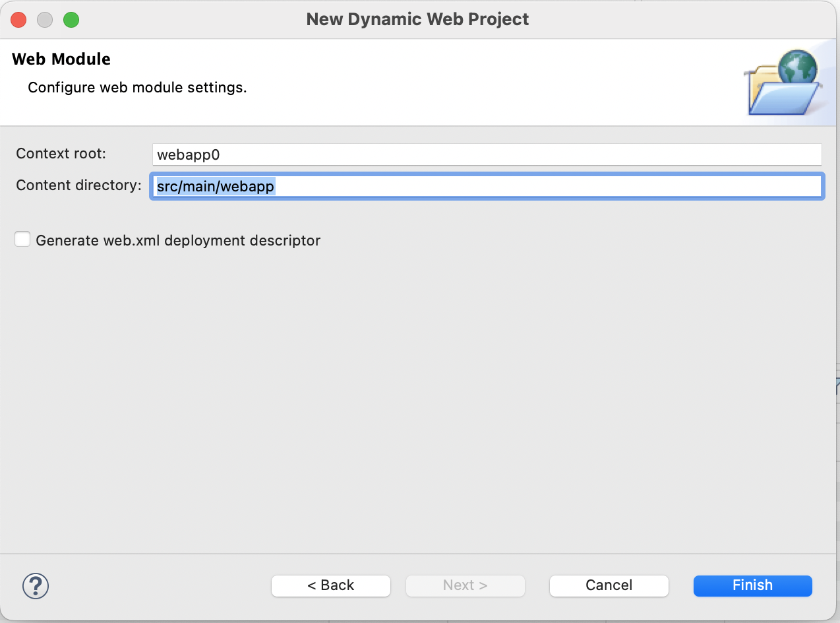Click the Context root input field
840x623 pixels.
click(487, 154)
